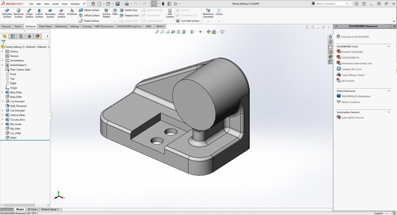The height and width of the screenshot is (215, 397).
Task: Collapse the SOLIDWORKS Tools section
Action: 389,46
